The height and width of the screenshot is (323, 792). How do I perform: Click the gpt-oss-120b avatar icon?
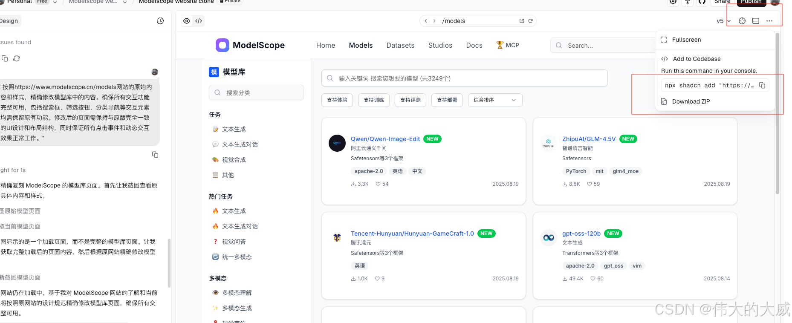pos(549,238)
